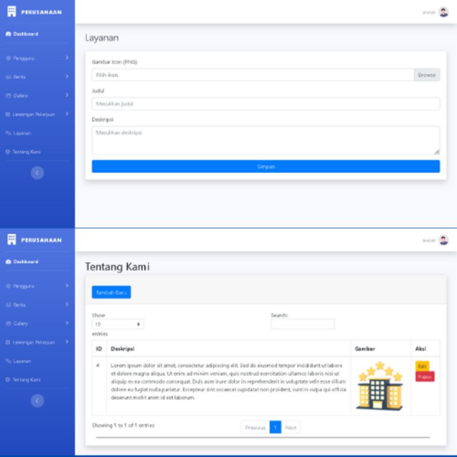
Task: Click Tentang Kami icon in Tentang Kami page sidebar
Action: (8, 379)
